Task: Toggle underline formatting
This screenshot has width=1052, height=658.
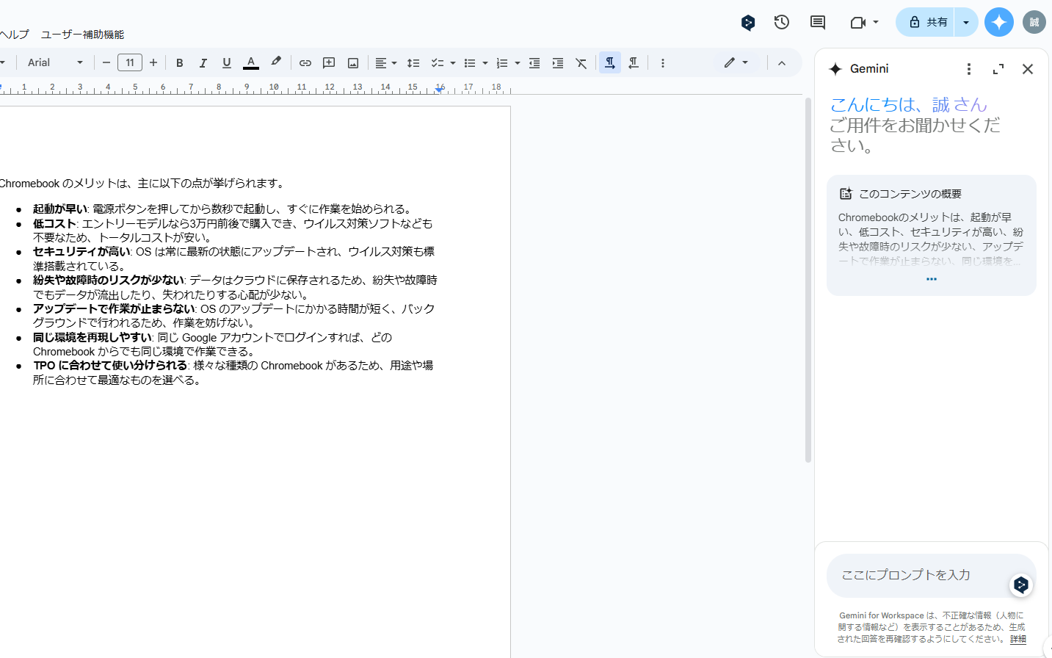Action: pyautogui.click(x=227, y=63)
